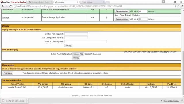Click the address bar URL
This screenshot has height=104, width=184.
coord(69,6)
